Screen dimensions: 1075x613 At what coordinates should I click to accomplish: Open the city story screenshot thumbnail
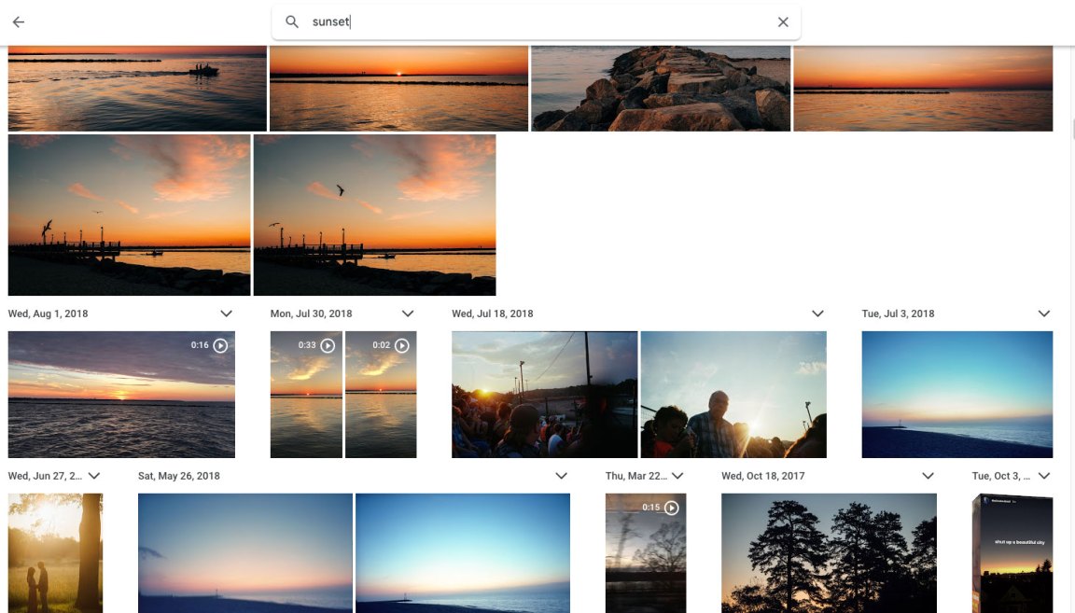click(1012, 552)
